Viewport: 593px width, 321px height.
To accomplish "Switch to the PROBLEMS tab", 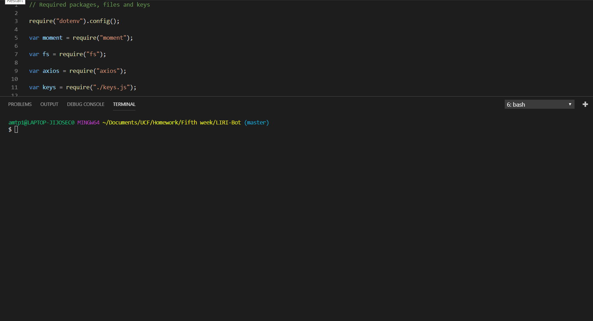I will pos(20,104).
